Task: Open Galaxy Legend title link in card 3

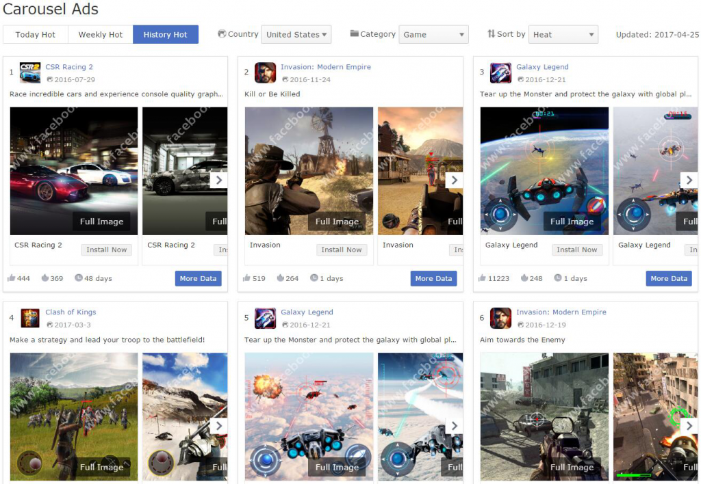Action: pyautogui.click(x=542, y=66)
